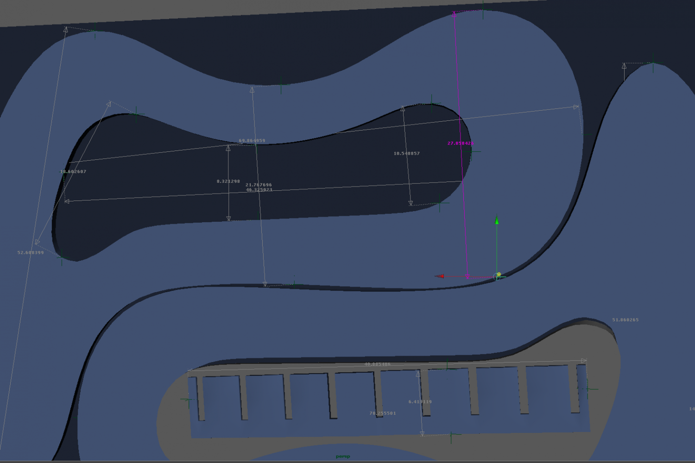Click the 8.321298 measurement label
Image resolution: width=695 pixels, height=463 pixels.
228,181
